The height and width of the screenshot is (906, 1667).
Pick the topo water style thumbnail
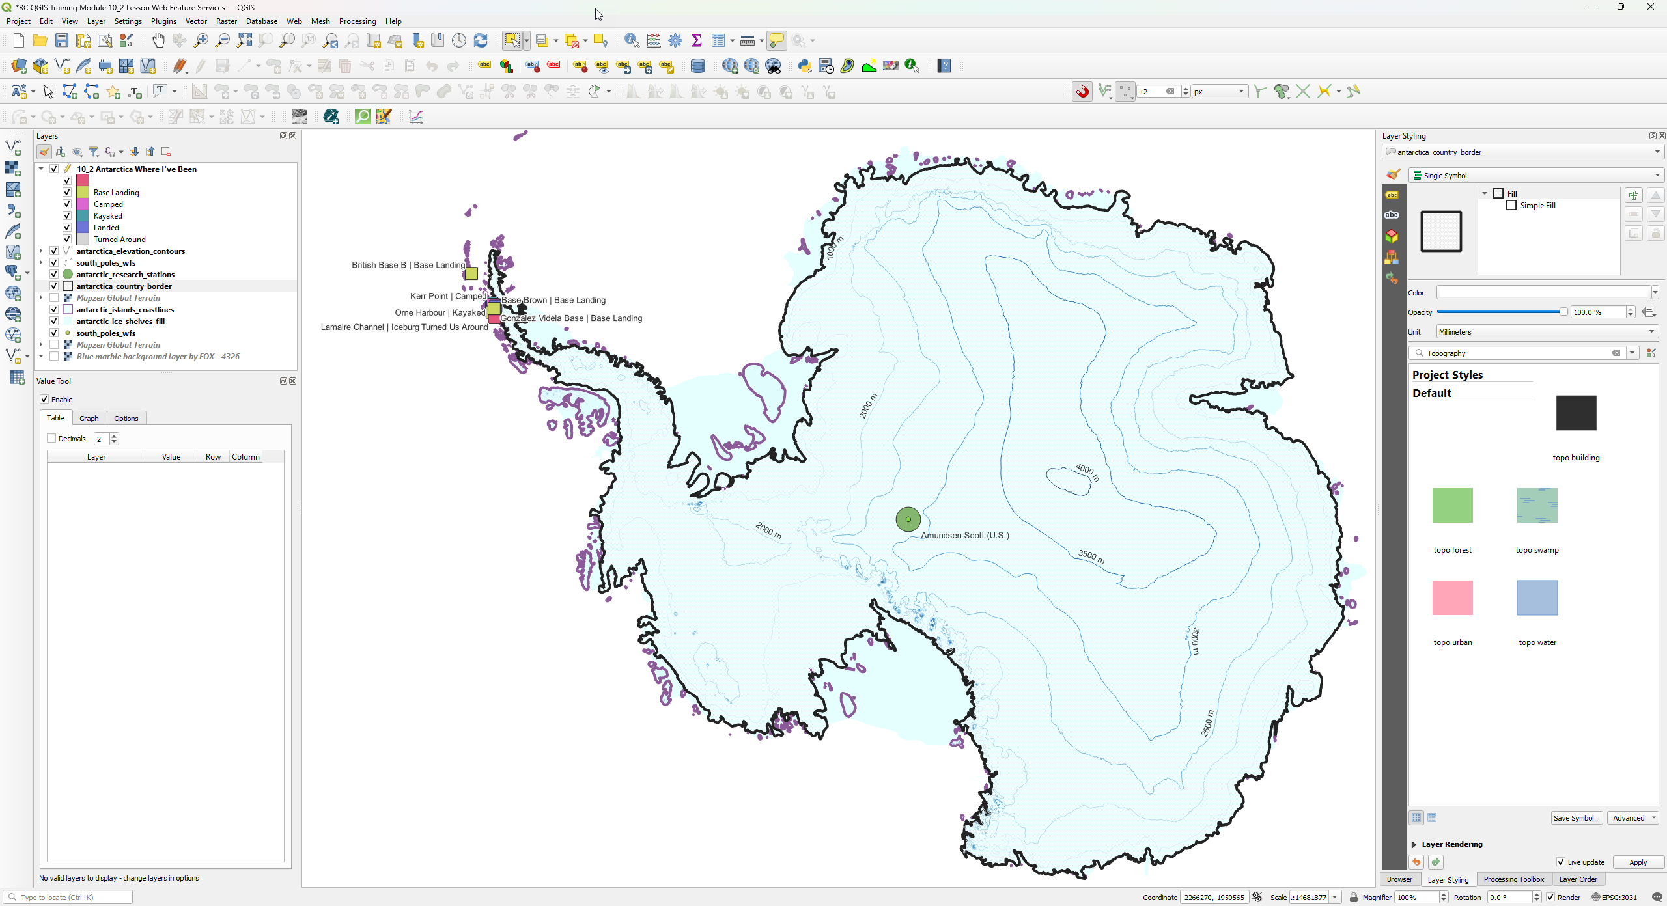[1537, 598]
